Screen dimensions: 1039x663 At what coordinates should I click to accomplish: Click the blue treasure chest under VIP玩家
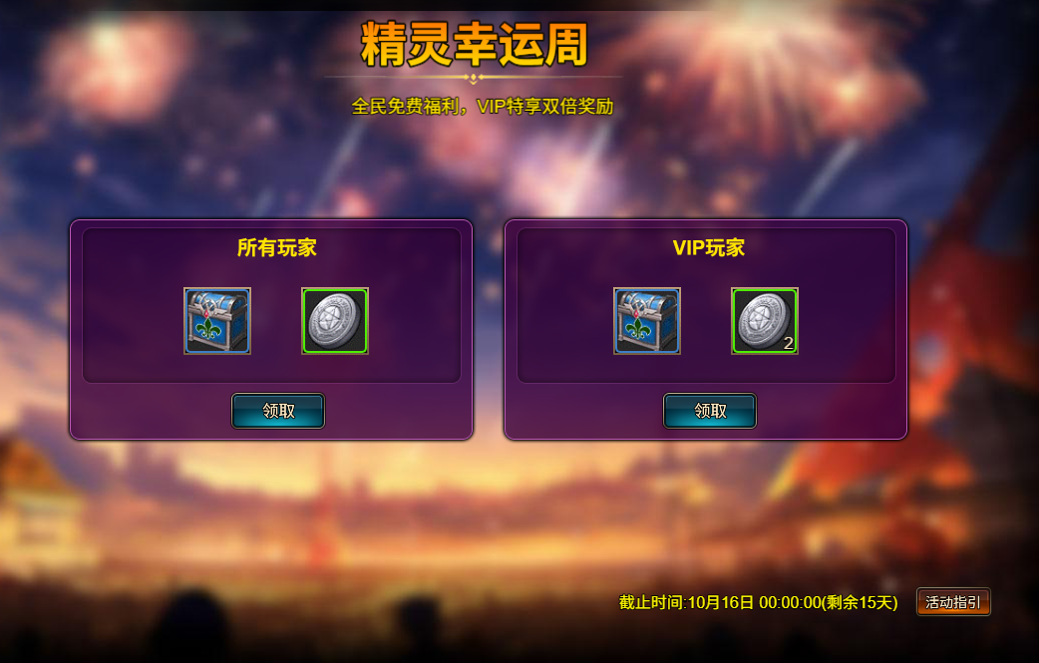coord(647,321)
